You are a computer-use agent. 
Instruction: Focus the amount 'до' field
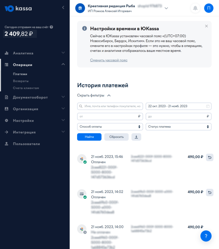point(178,116)
